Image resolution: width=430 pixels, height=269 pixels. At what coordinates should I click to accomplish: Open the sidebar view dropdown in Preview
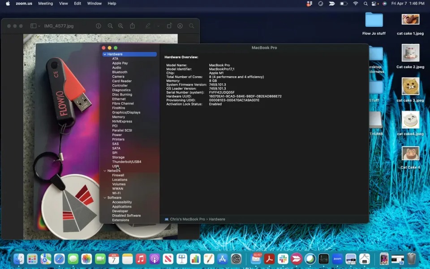[35, 26]
